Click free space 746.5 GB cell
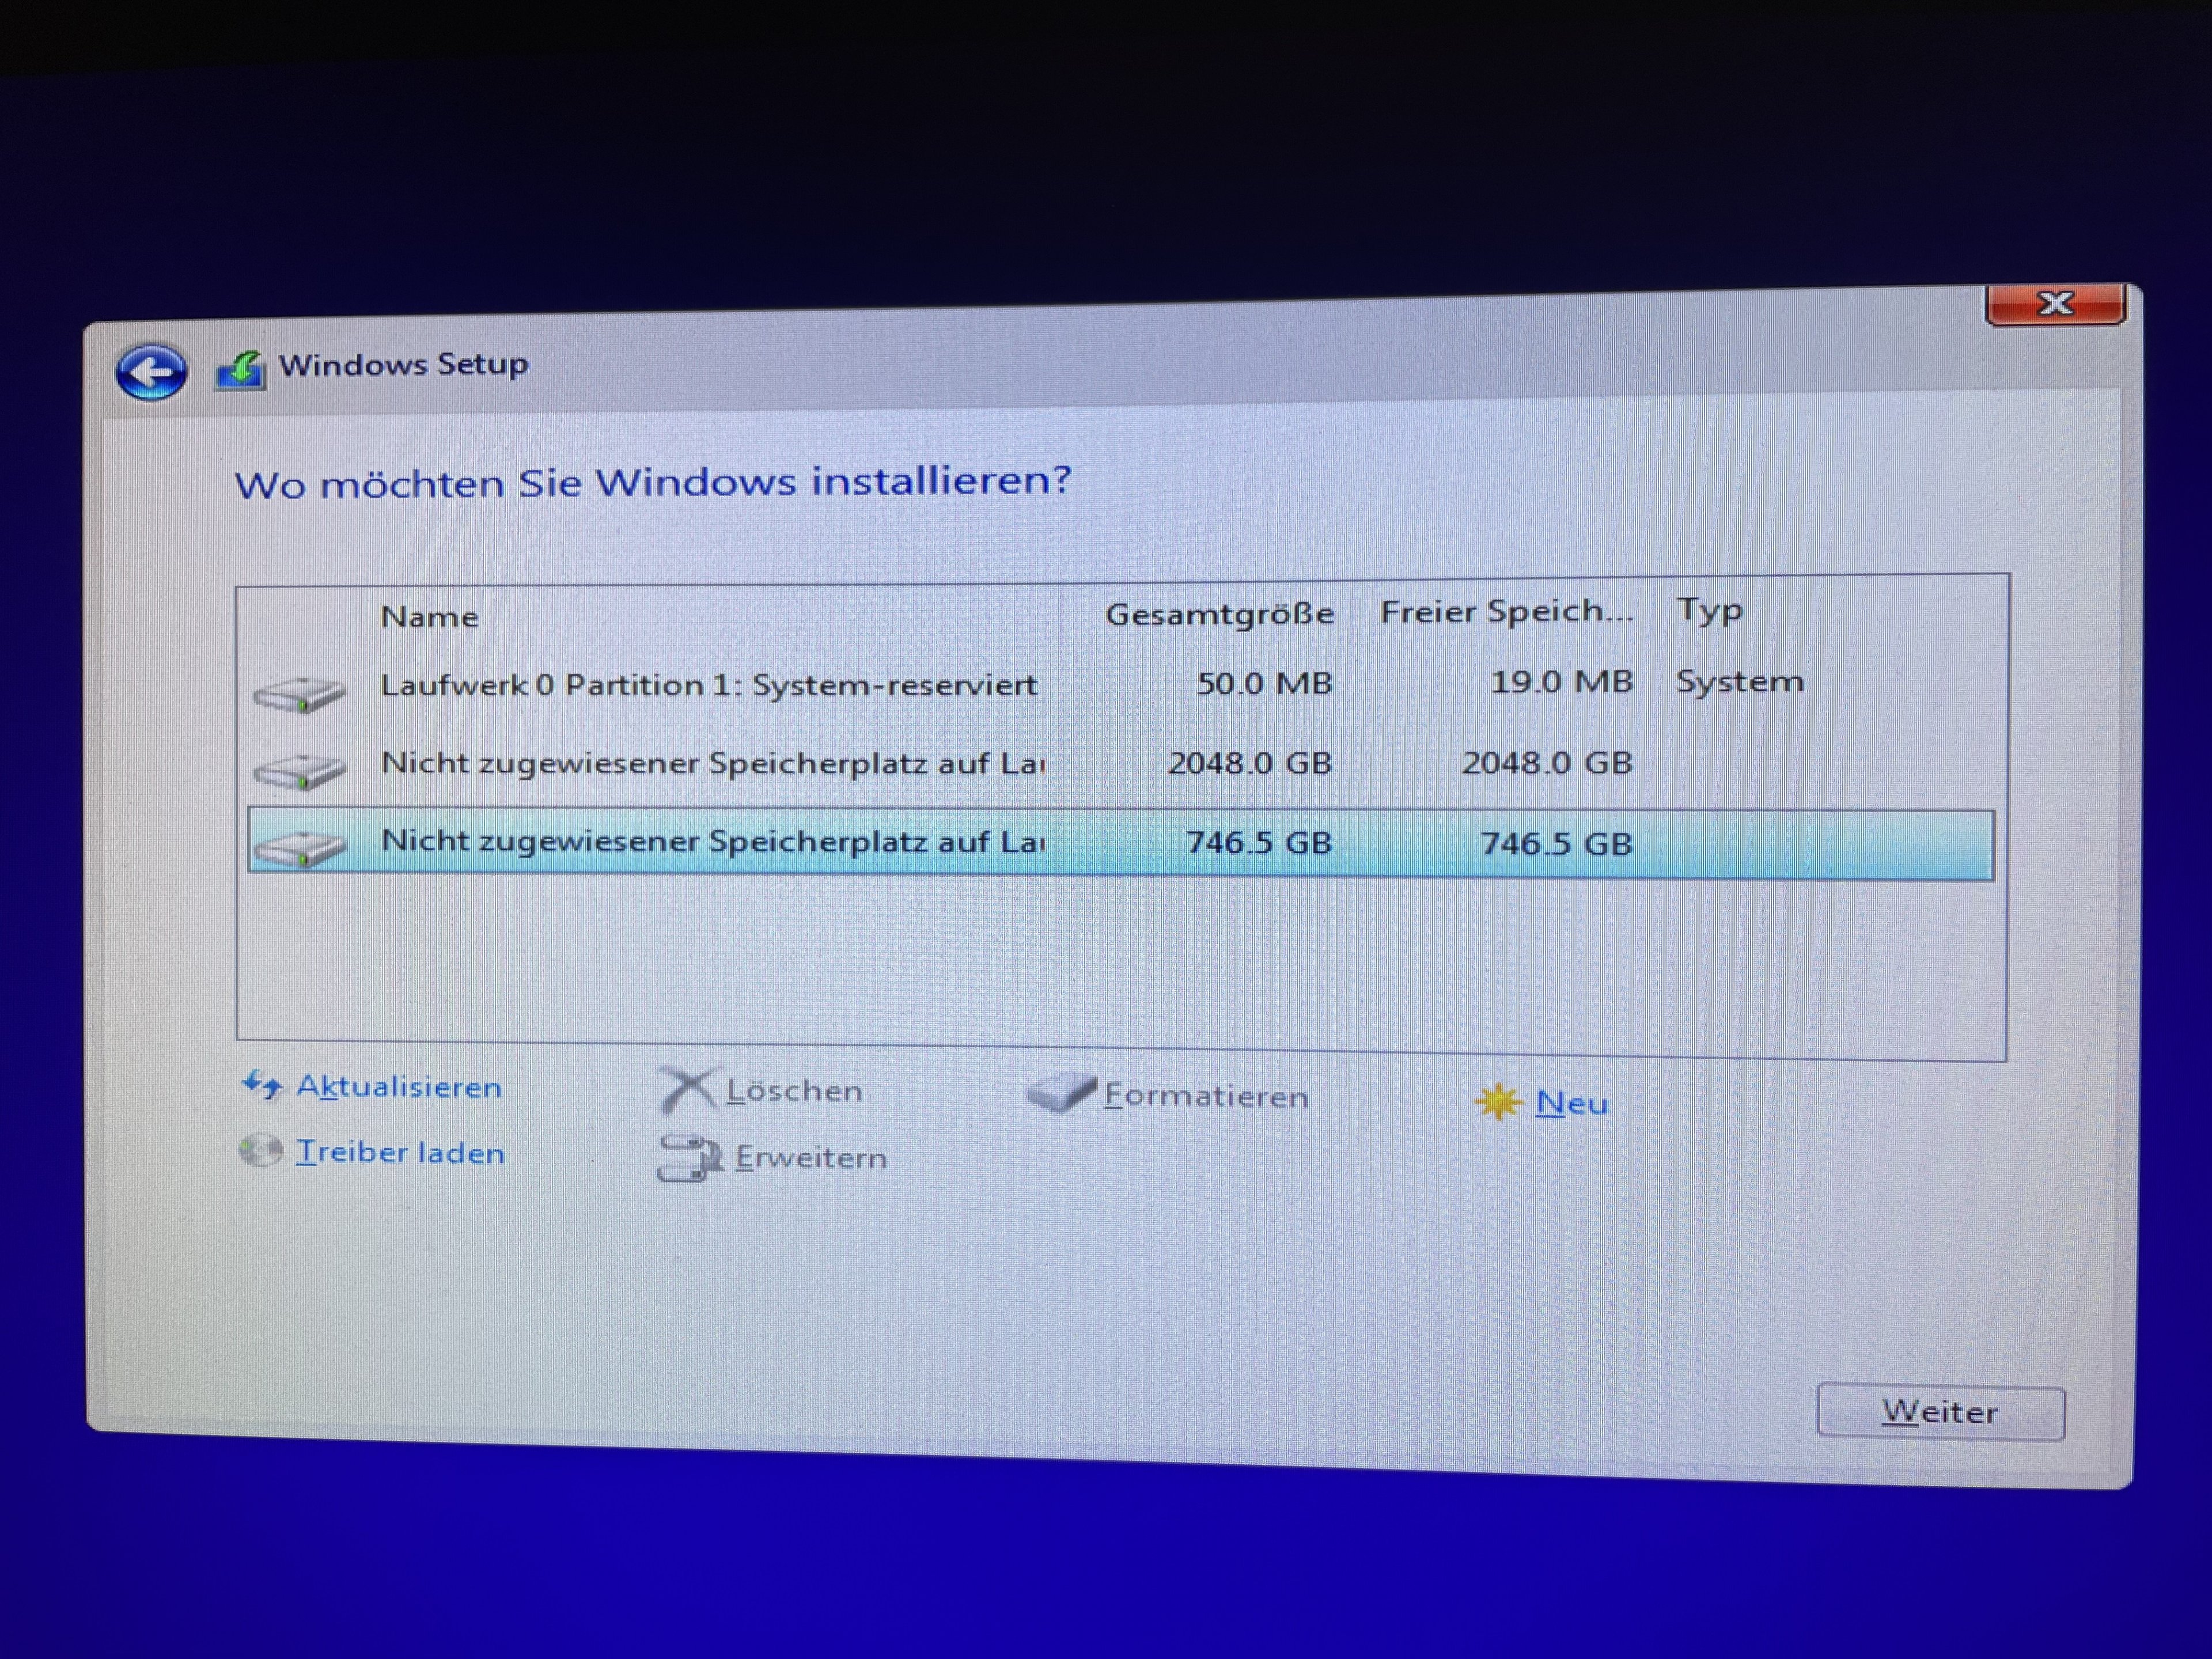This screenshot has height=1659, width=2212. 1556,844
